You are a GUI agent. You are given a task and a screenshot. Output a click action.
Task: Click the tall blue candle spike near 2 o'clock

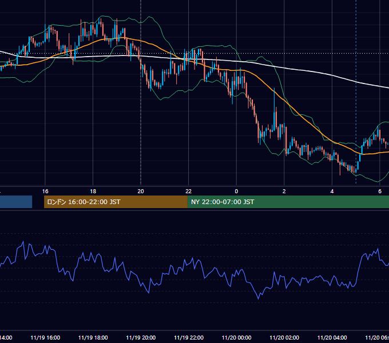tap(275, 109)
